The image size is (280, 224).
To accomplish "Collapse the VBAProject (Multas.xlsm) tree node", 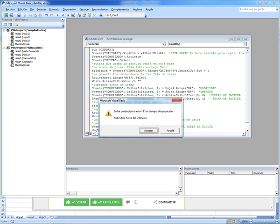I will point(3,48).
